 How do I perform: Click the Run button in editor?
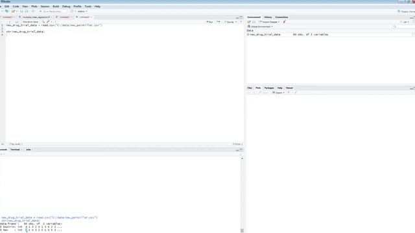pos(209,22)
